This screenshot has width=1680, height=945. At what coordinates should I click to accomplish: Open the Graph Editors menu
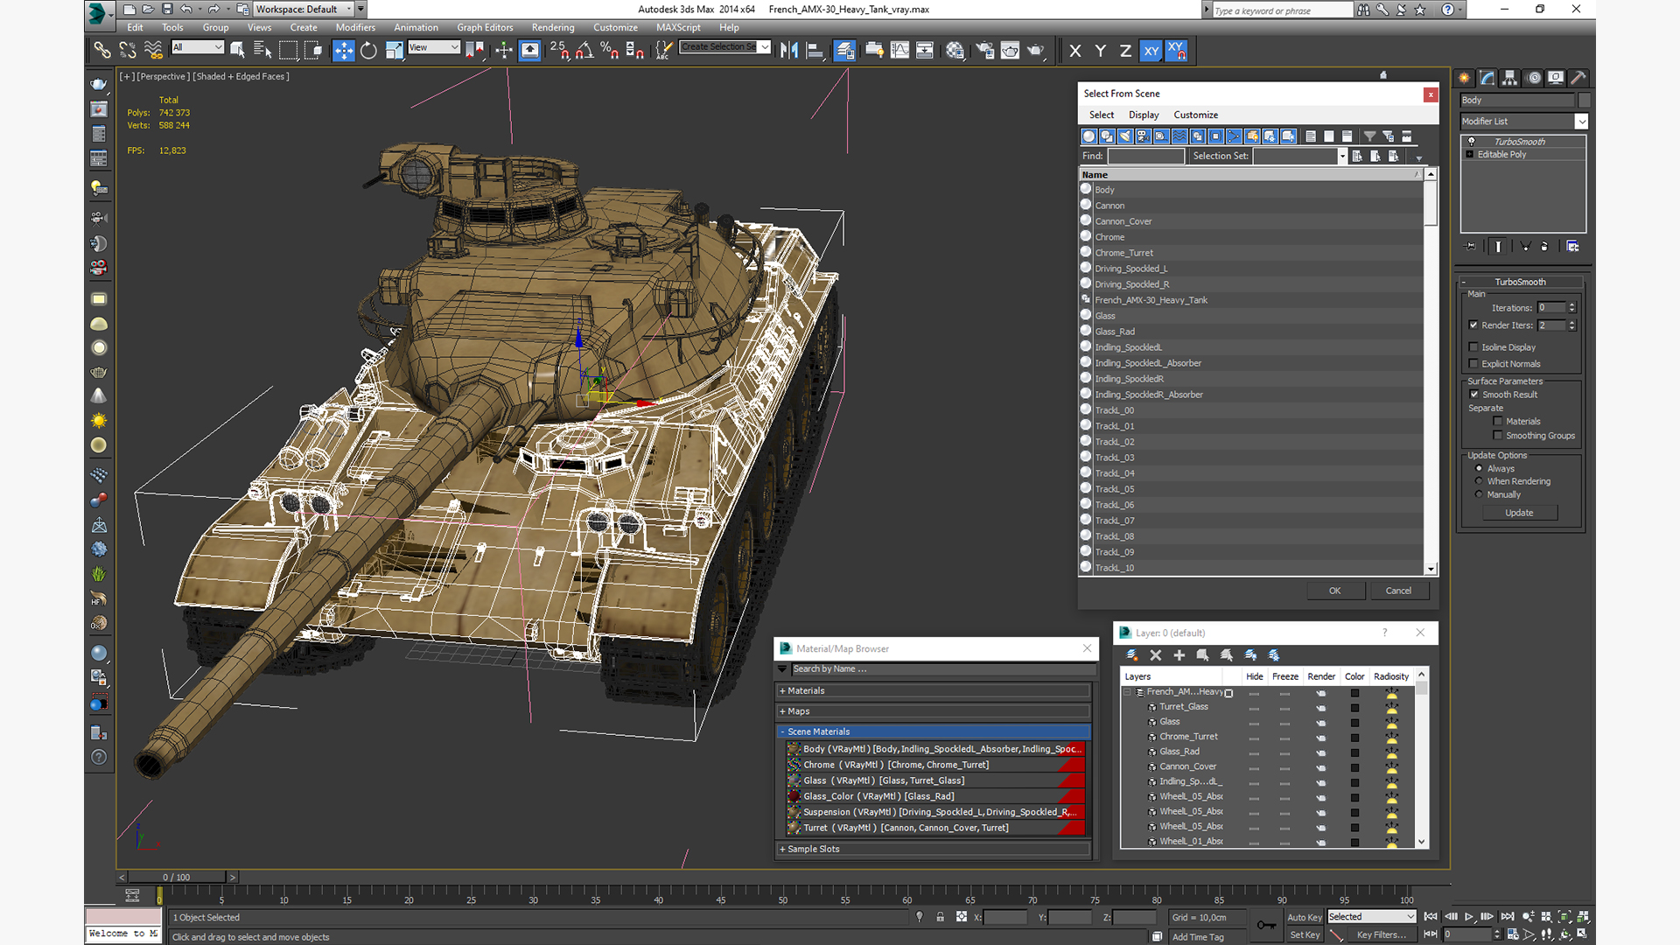[x=485, y=28]
